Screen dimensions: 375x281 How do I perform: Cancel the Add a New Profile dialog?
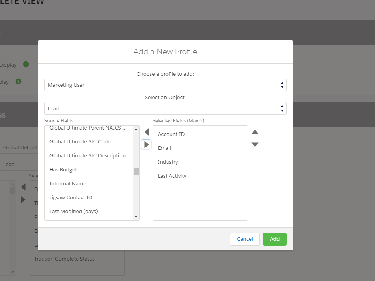coord(245,239)
